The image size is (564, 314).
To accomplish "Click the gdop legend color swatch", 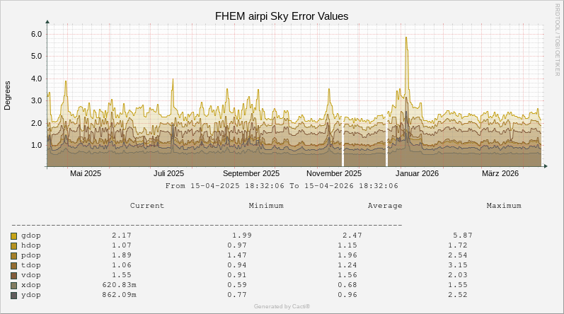I will (x=14, y=235).
